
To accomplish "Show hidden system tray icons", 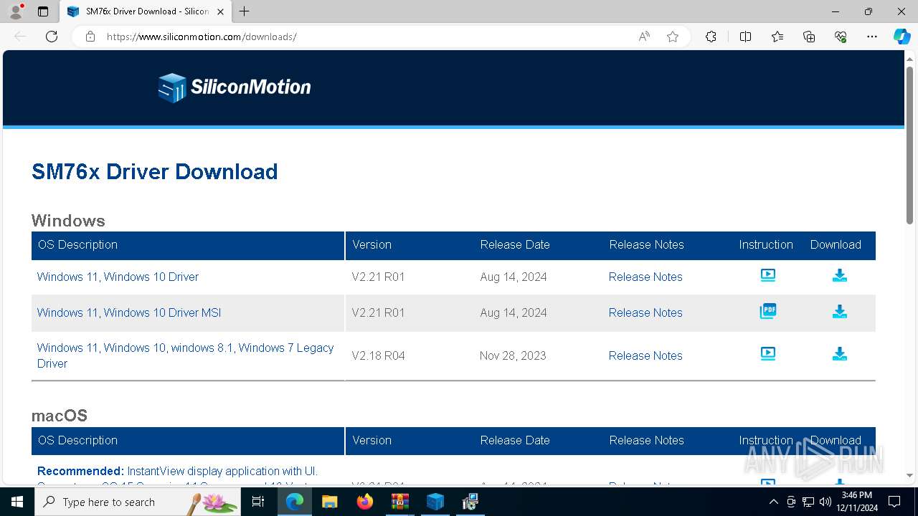I will click(x=773, y=502).
